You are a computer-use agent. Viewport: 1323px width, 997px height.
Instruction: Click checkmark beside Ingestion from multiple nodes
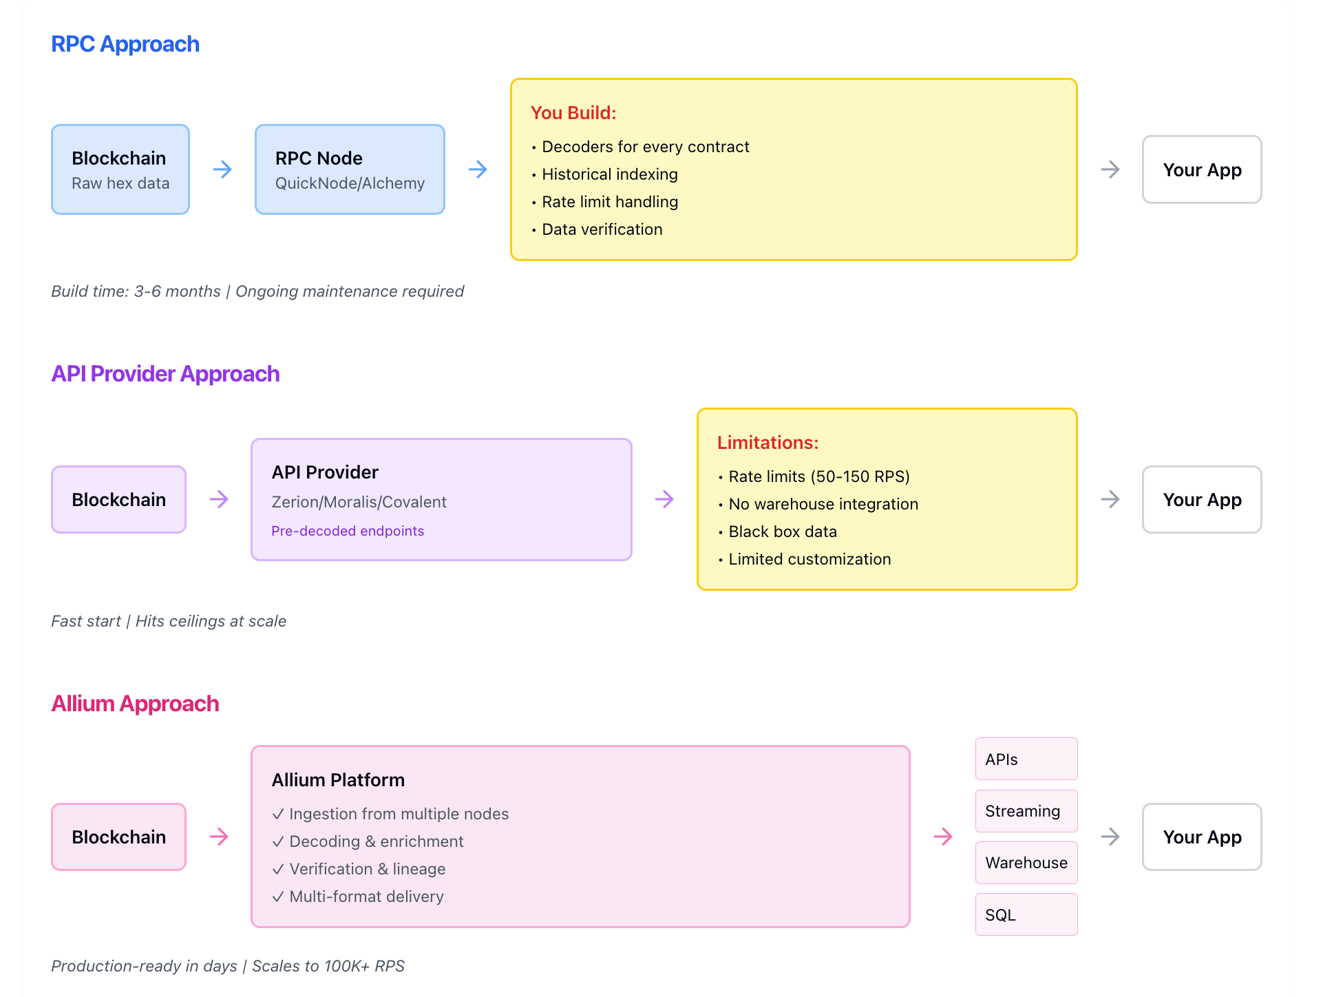pos(278,814)
